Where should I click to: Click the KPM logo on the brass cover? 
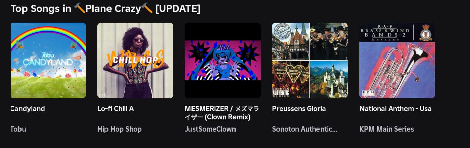coord(368,93)
